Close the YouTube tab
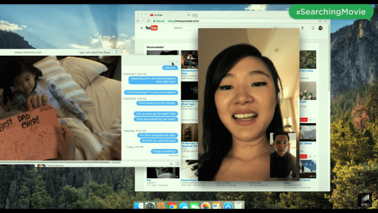378x213 pixels. coord(188,15)
